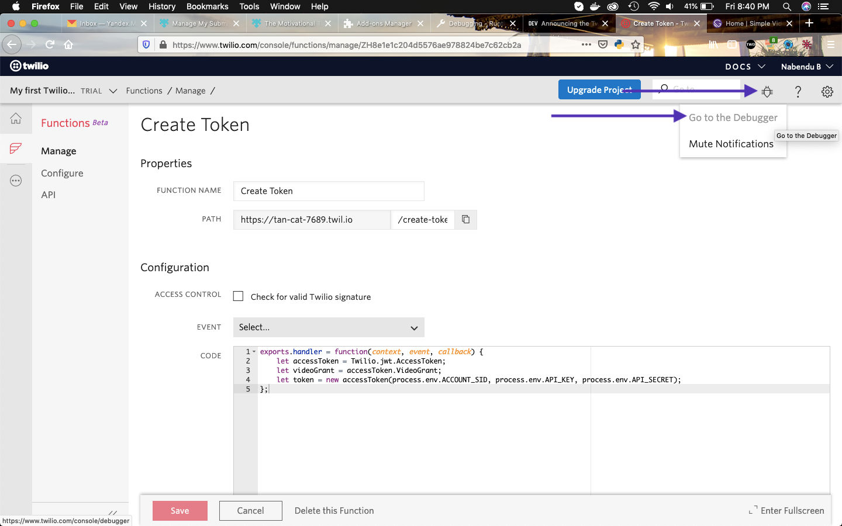Open the help question mark icon
The height and width of the screenshot is (526, 842).
[x=798, y=91]
